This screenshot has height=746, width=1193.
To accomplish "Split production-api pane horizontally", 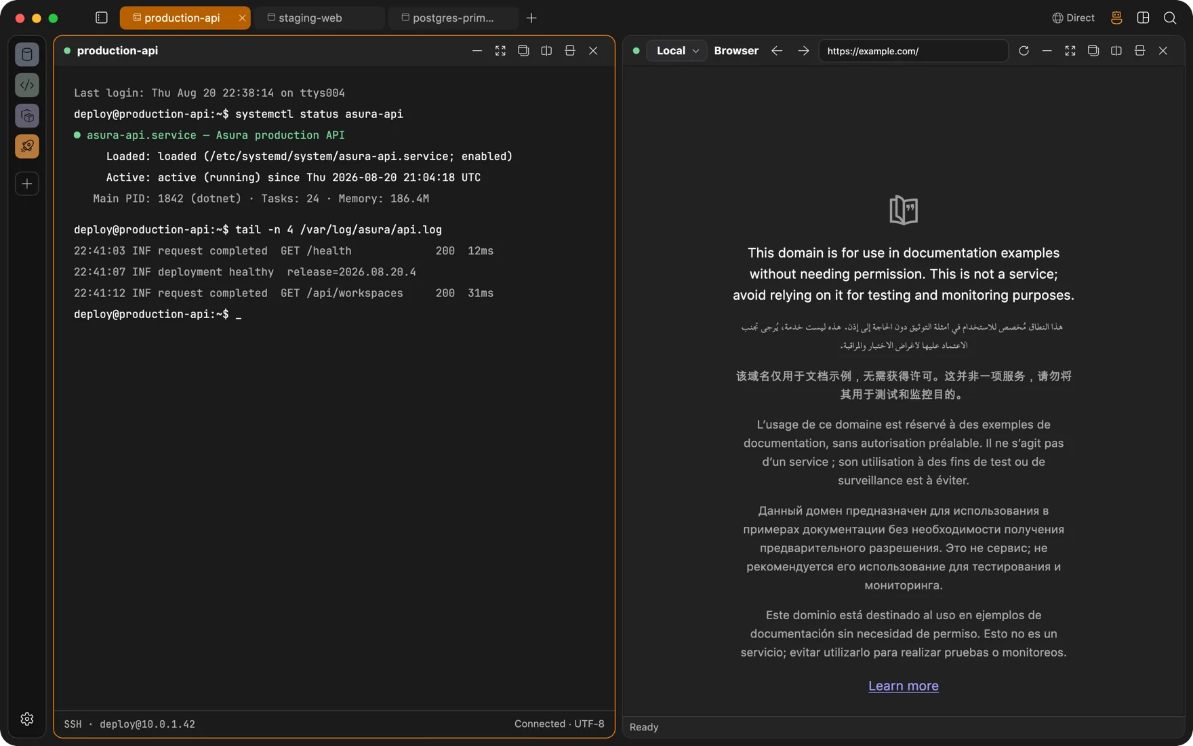I will pyautogui.click(x=570, y=51).
